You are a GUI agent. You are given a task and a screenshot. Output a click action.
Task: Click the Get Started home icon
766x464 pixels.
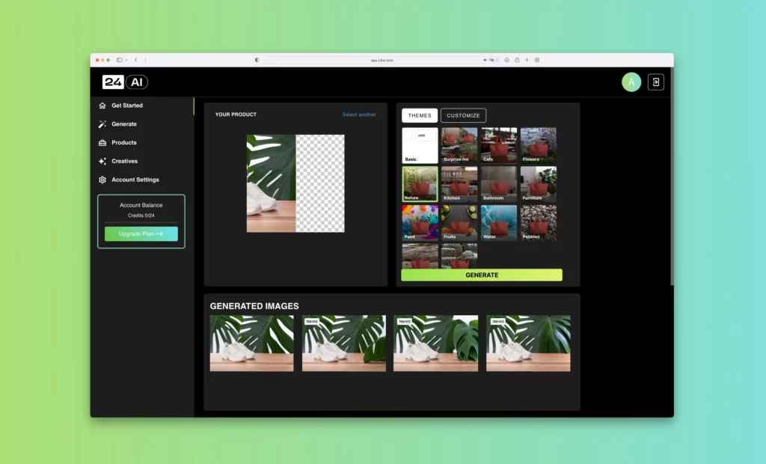point(102,106)
